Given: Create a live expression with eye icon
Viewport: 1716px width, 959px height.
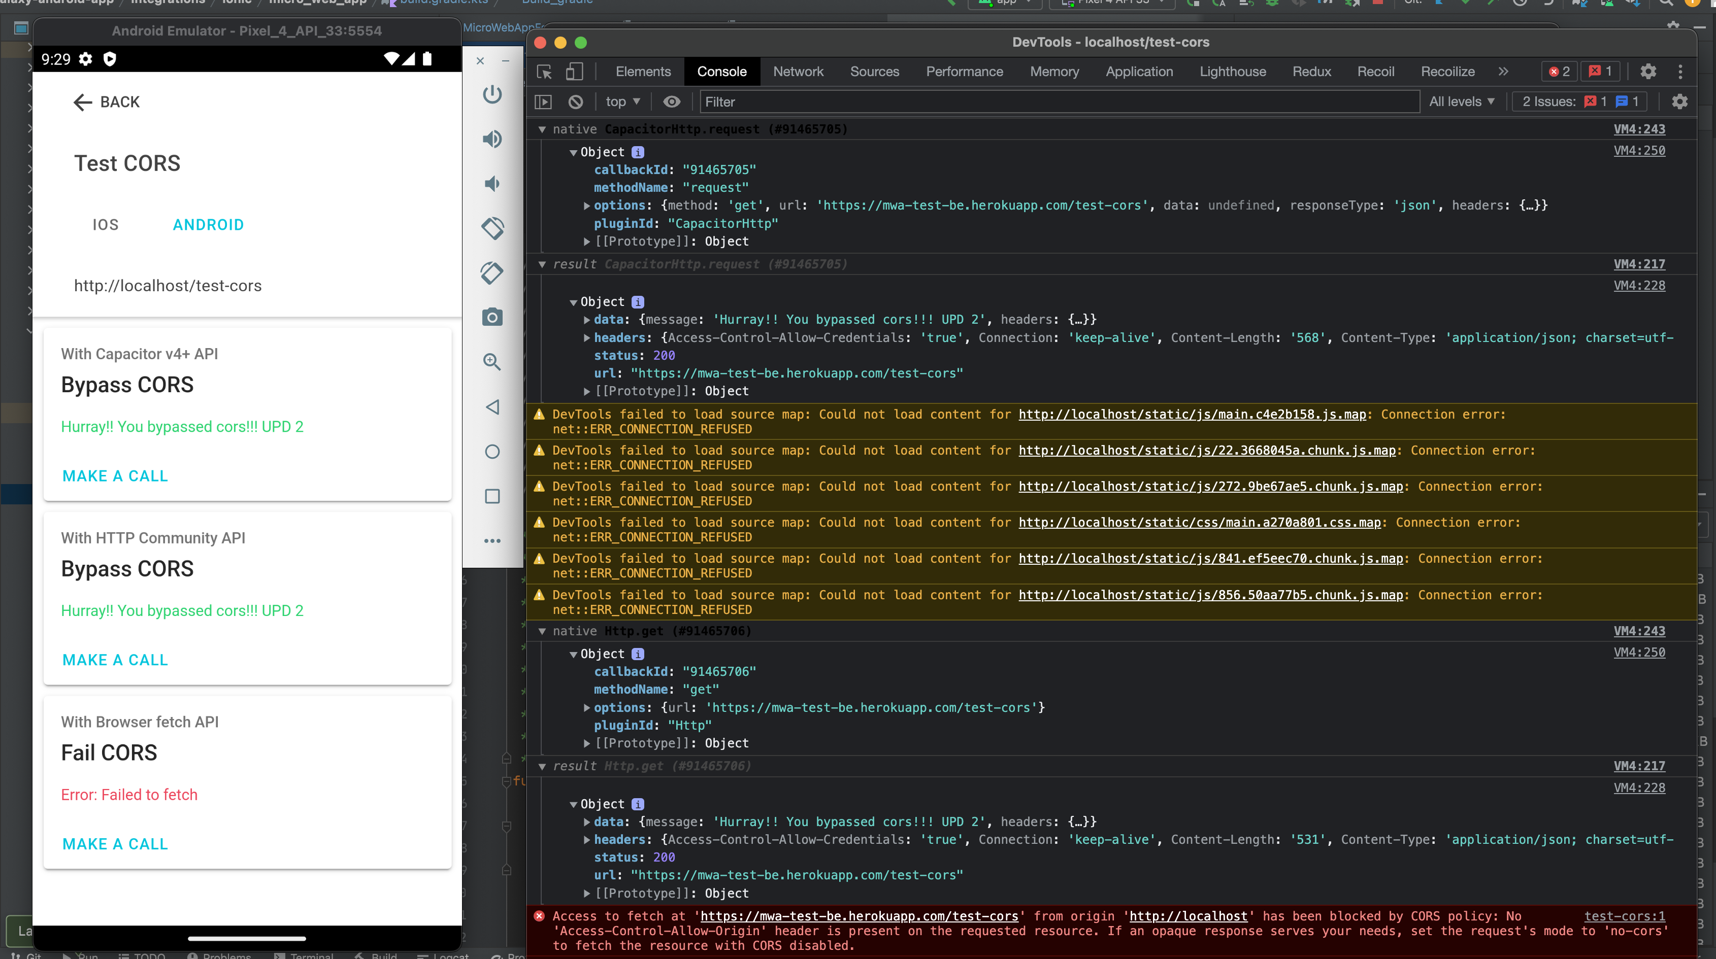Looking at the screenshot, I should [x=671, y=101].
